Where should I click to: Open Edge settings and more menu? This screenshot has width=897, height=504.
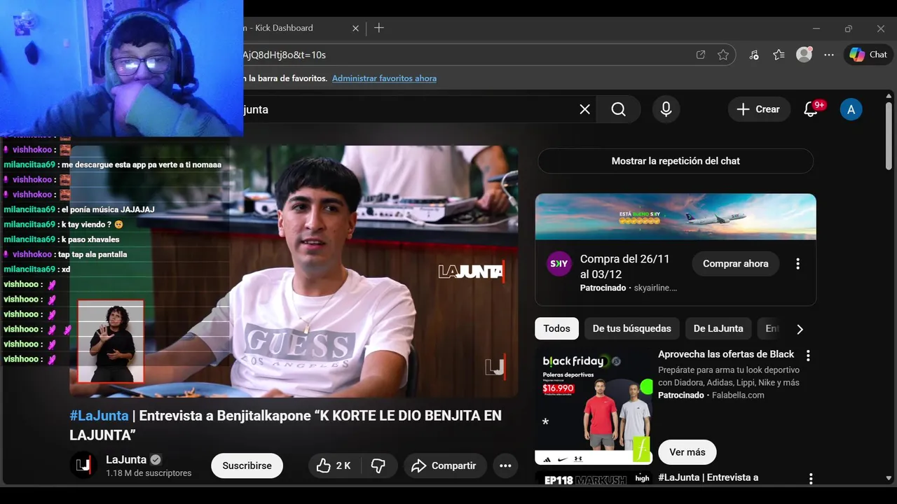829,55
